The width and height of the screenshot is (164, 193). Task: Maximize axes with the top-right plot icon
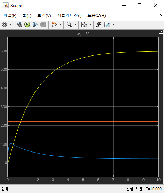tap(161, 32)
